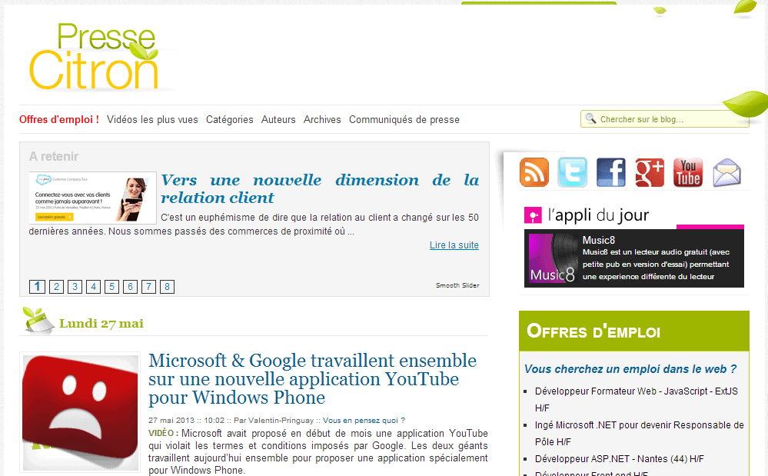Image resolution: width=768 pixels, height=476 pixels.
Task: Select slider page 3
Action: [x=75, y=287]
